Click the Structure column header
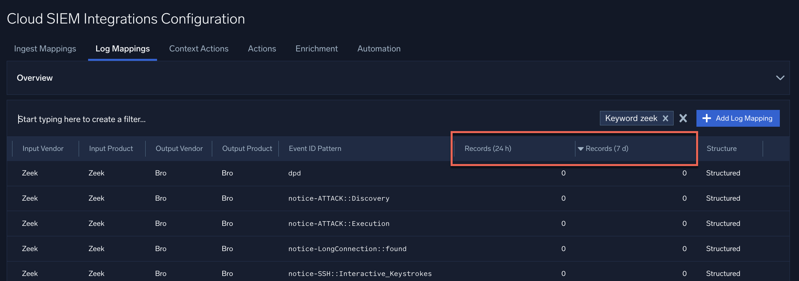Image resolution: width=799 pixels, height=281 pixels. click(x=721, y=149)
